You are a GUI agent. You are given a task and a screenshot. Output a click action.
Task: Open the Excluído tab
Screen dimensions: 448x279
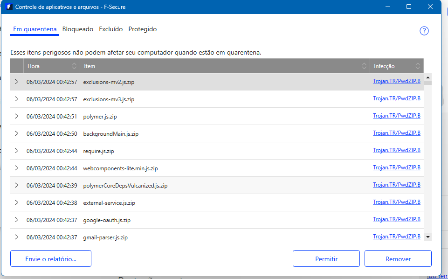pyautogui.click(x=110, y=29)
